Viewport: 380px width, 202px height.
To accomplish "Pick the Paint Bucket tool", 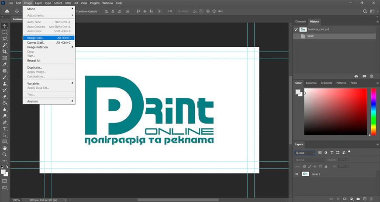I will [5, 103].
